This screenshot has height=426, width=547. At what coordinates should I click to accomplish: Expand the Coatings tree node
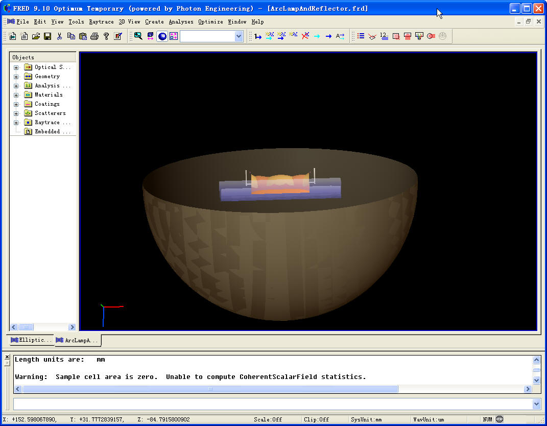16,104
